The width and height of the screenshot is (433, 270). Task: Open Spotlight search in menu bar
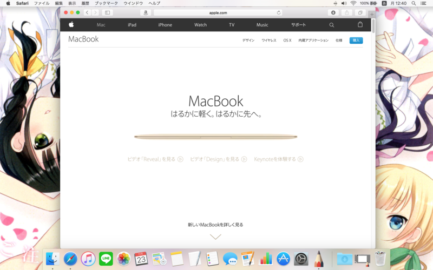(x=414, y=3)
